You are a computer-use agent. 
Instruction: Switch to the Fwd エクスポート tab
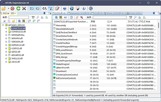[115, 13]
